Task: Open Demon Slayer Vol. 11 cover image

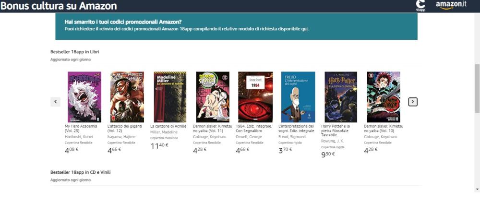Action: [x=213, y=97]
